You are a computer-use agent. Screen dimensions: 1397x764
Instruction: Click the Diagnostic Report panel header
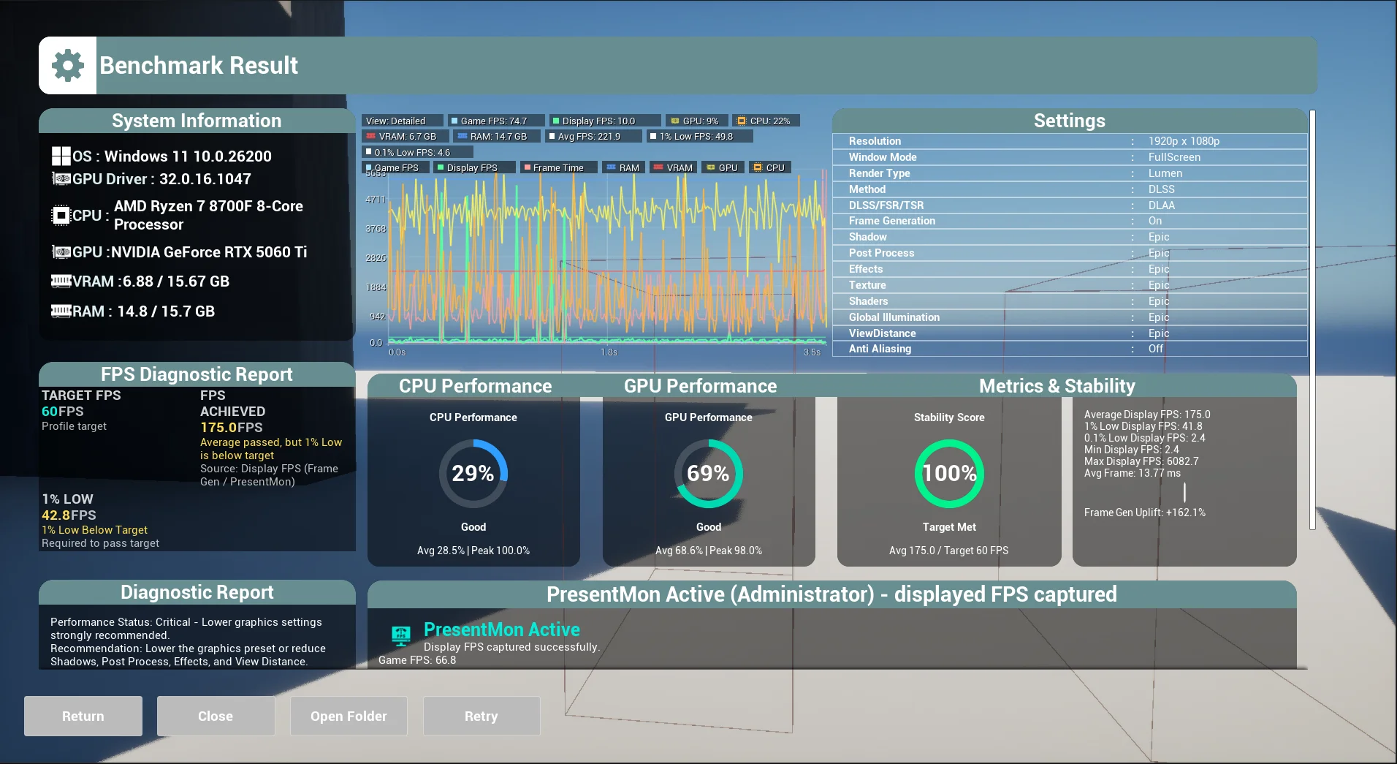[x=197, y=592]
